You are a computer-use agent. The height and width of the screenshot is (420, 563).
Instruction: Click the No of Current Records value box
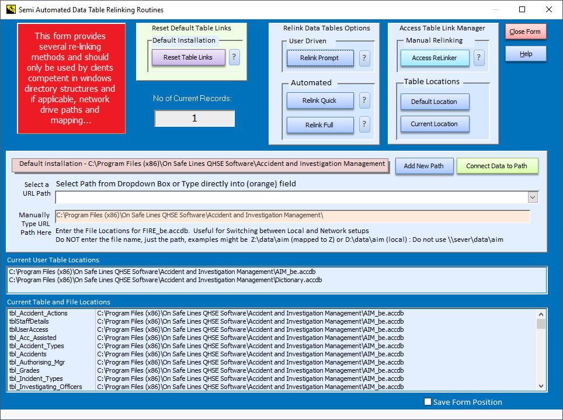click(x=194, y=118)
